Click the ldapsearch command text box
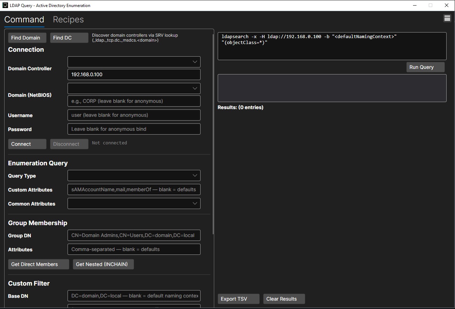Image resolution: width=455 pixels, height=309 pixels. [332, 46]
